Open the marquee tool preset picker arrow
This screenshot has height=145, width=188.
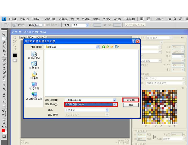(9, 25)
